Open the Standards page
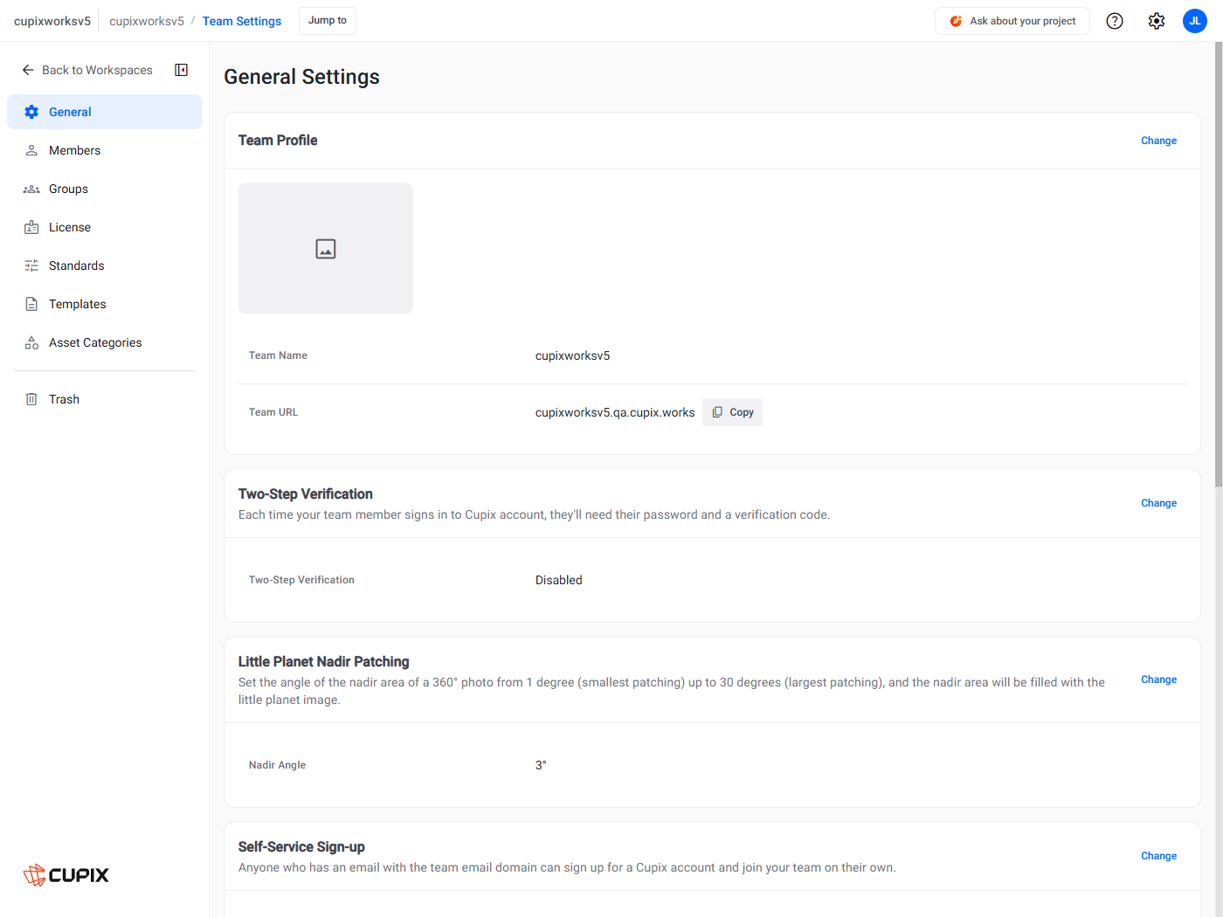Viewport: 1223px width, 917px height. (105, 265)
